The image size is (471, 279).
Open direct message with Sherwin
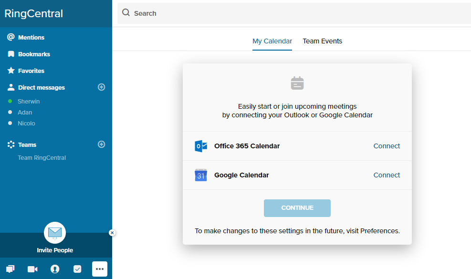point(29,102)
